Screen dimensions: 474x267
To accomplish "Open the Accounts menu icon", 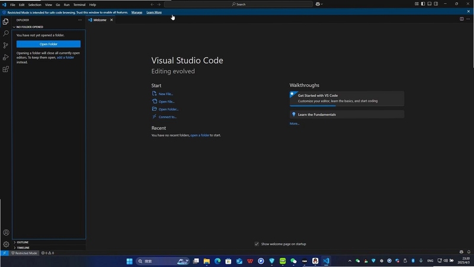I will tap(6, 233).
